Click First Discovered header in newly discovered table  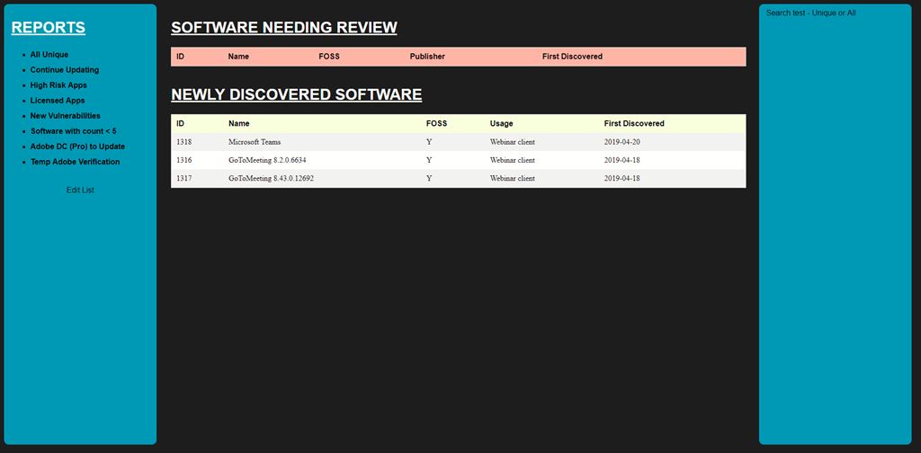(x=634, y=124)
